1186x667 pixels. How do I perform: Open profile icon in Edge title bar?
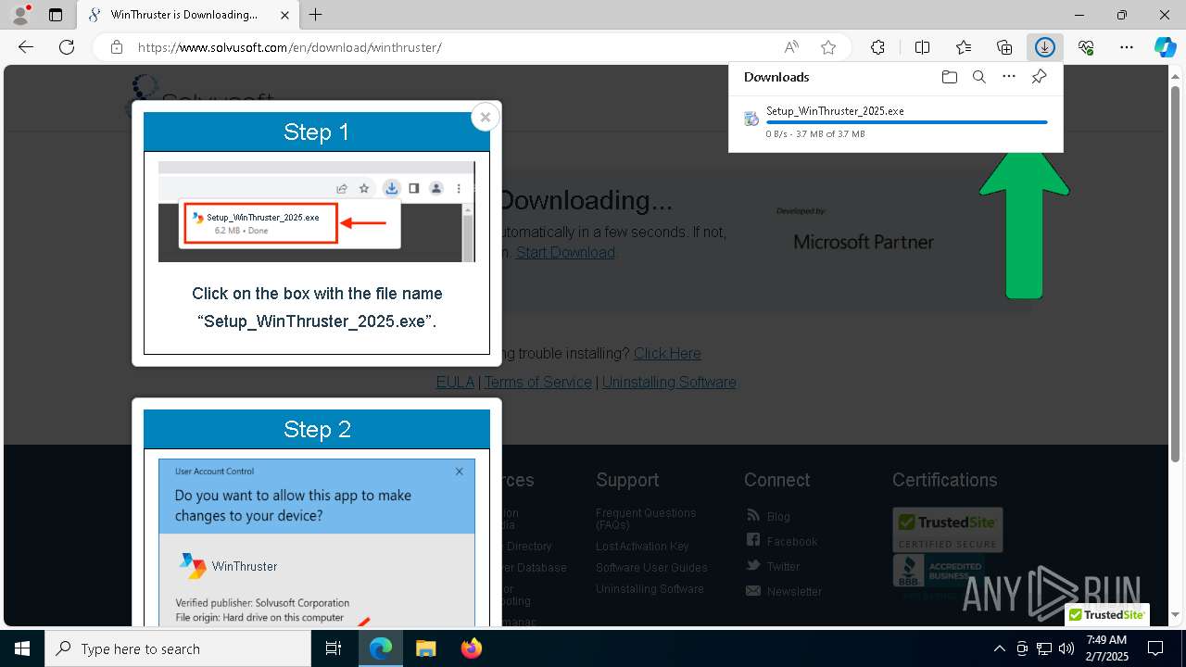coord(20,15)
